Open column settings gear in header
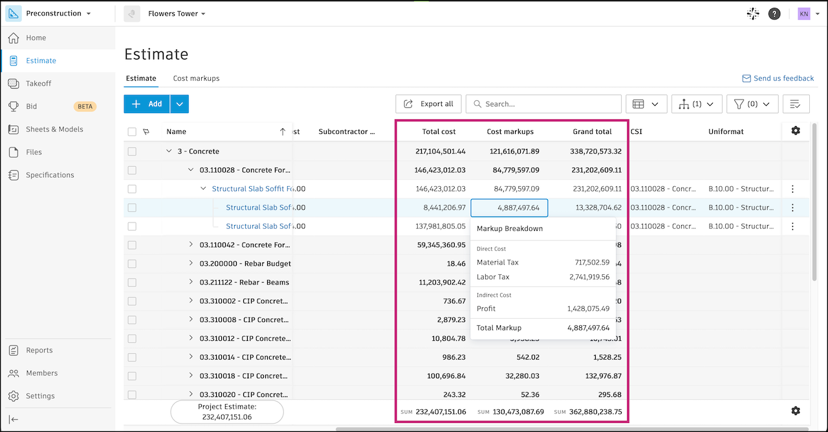 796,131
